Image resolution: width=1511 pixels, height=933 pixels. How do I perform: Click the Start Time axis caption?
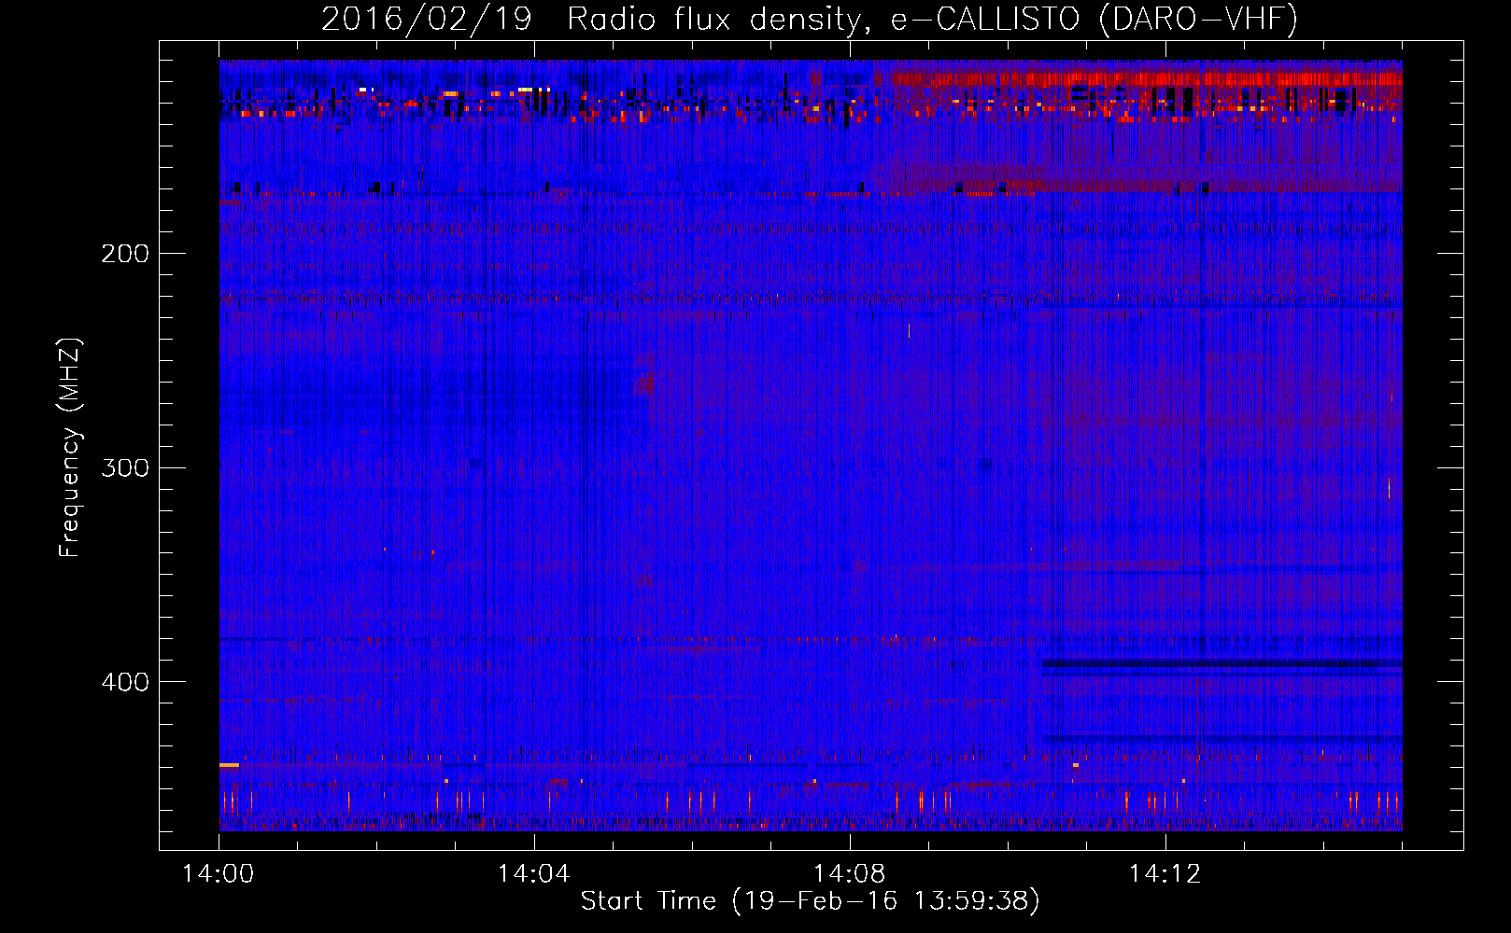810,901
